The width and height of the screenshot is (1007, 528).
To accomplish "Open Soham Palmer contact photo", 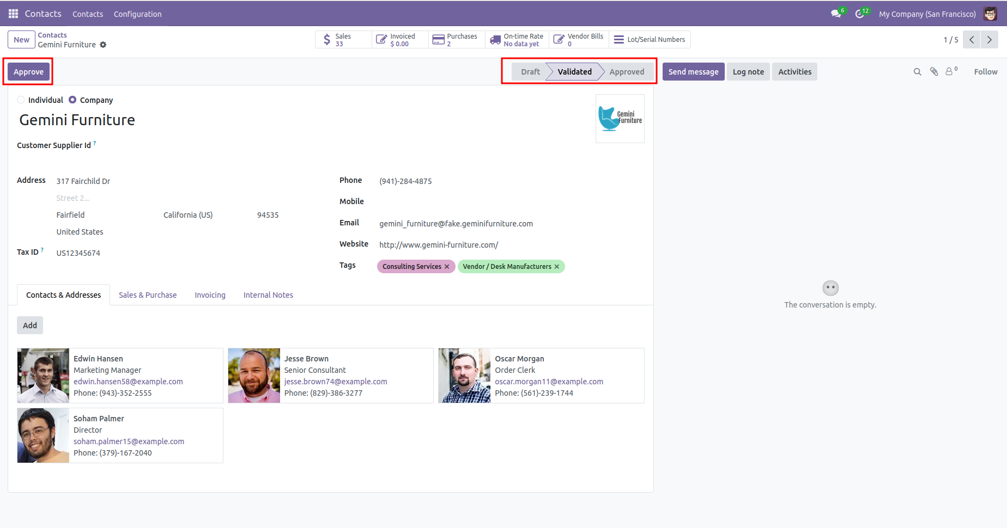I will pos(43,435).
